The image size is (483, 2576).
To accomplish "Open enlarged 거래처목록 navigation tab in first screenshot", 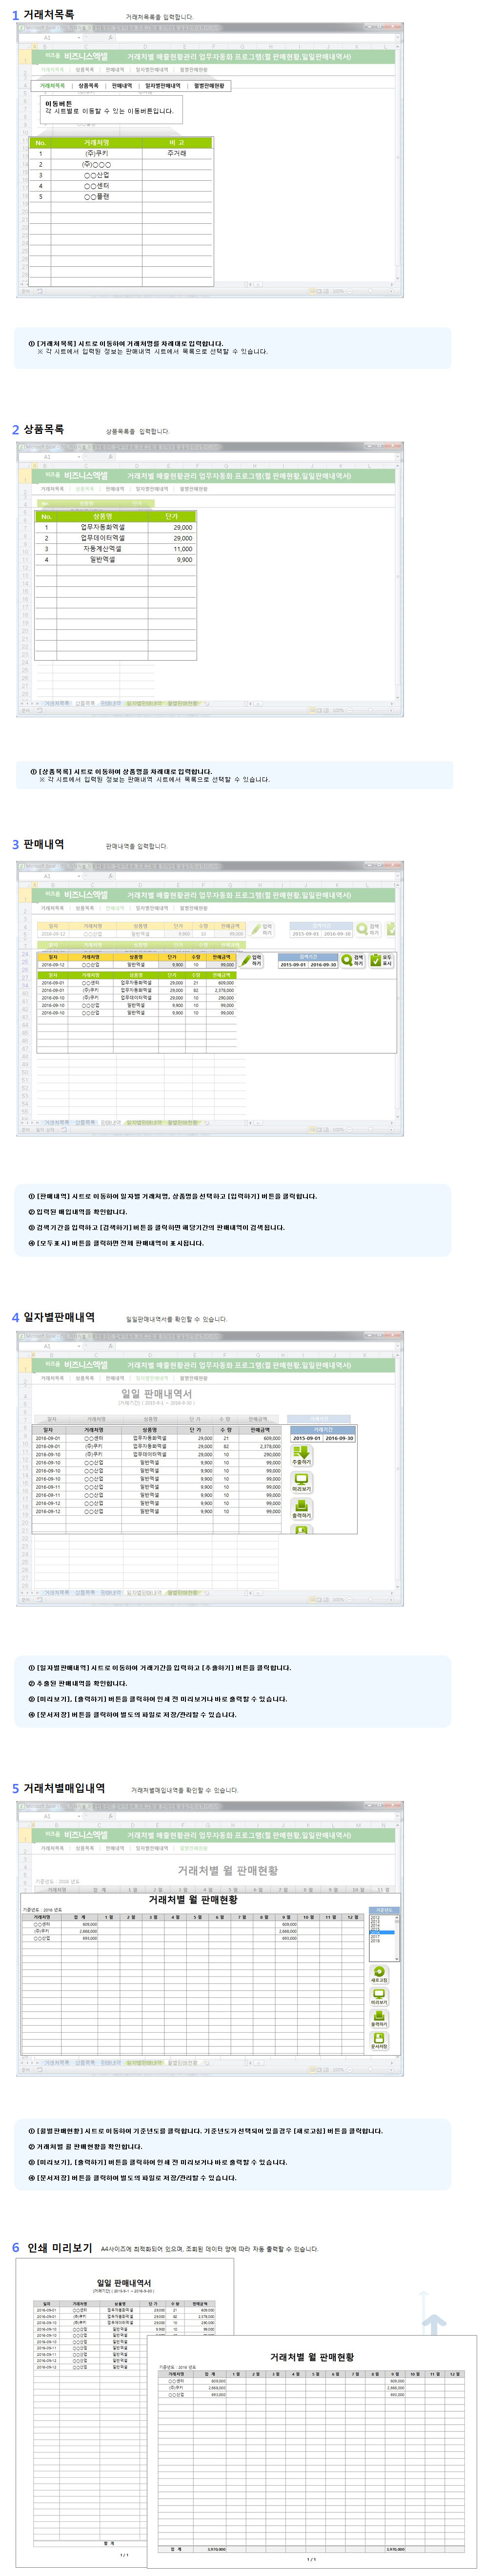I will tap(53, 86).
